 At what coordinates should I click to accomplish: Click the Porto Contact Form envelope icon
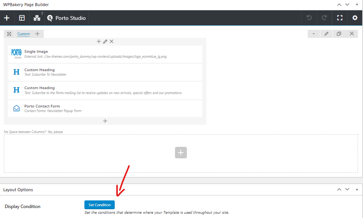[x=16, y=108]
